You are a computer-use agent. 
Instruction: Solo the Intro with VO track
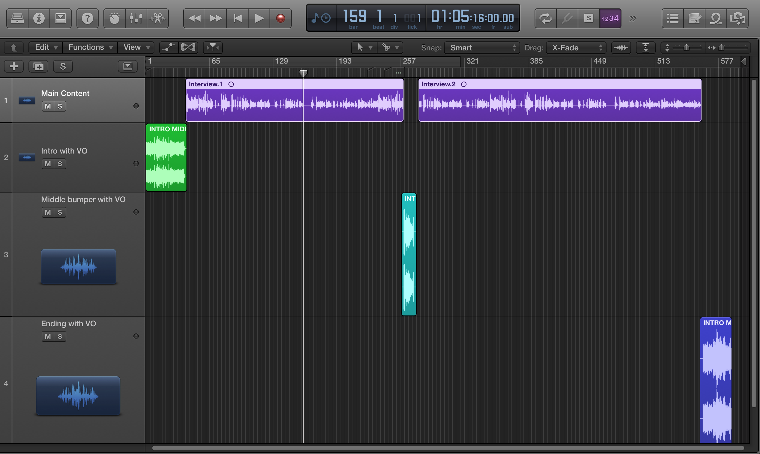(60, 164)
